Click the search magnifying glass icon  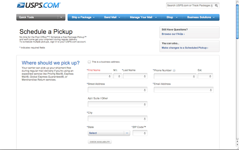pos(216,6)
